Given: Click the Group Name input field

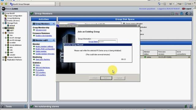Looking at the screenshot, I should point(107,42).
